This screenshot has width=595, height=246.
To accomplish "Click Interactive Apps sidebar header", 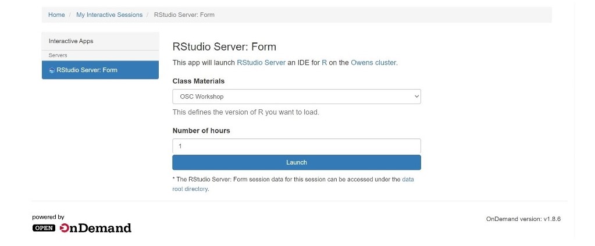I will point(71,41).
